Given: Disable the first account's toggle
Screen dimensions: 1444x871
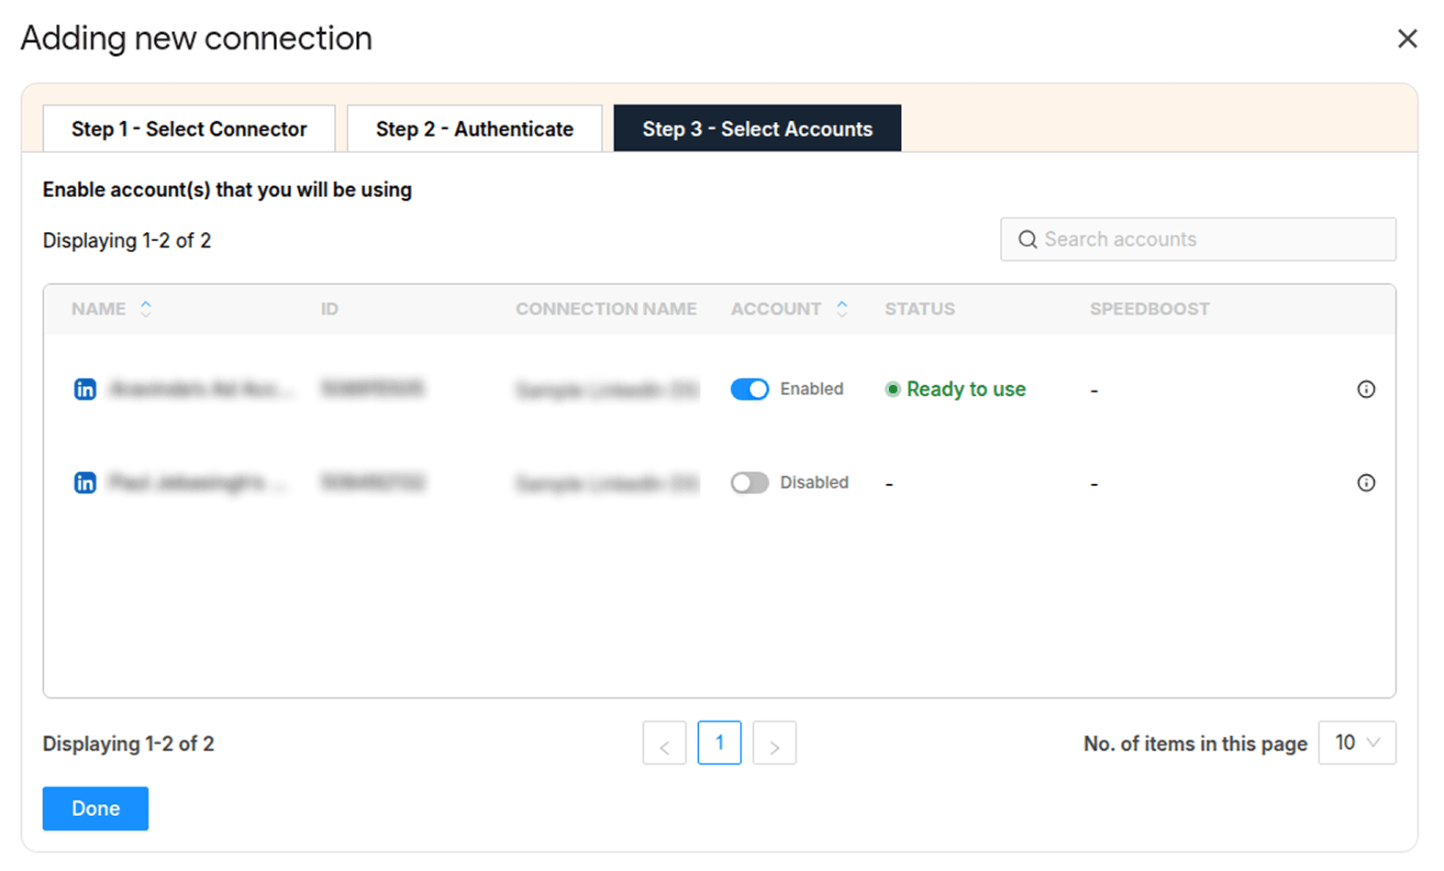Looking at the screenshot, I should 750,389.
